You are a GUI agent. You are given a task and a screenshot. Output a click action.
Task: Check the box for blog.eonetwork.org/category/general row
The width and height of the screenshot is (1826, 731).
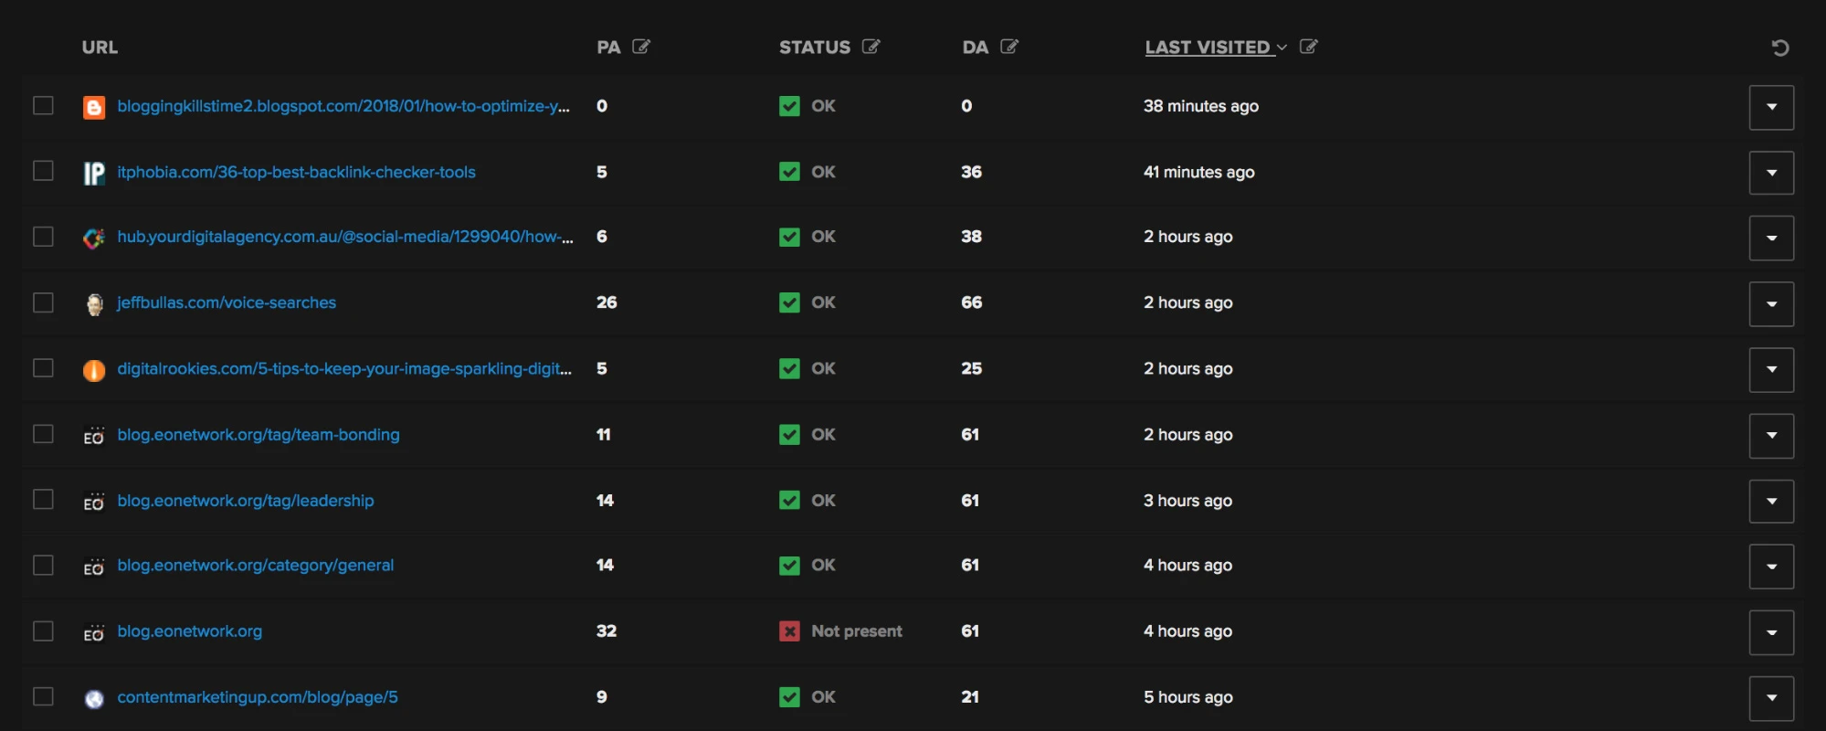click(43, 566)
